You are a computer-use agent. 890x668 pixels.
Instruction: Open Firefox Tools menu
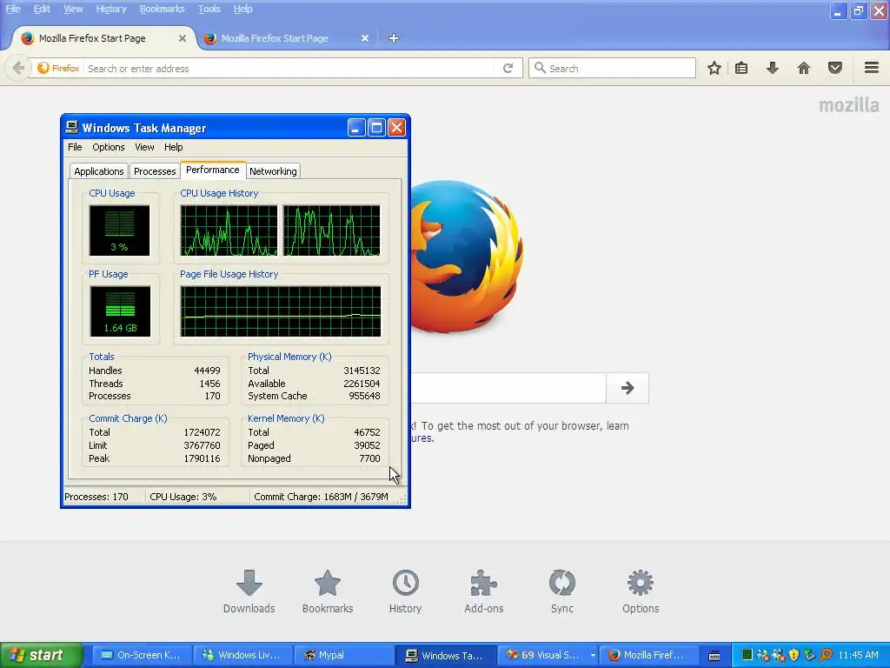(x=209, y=9)
